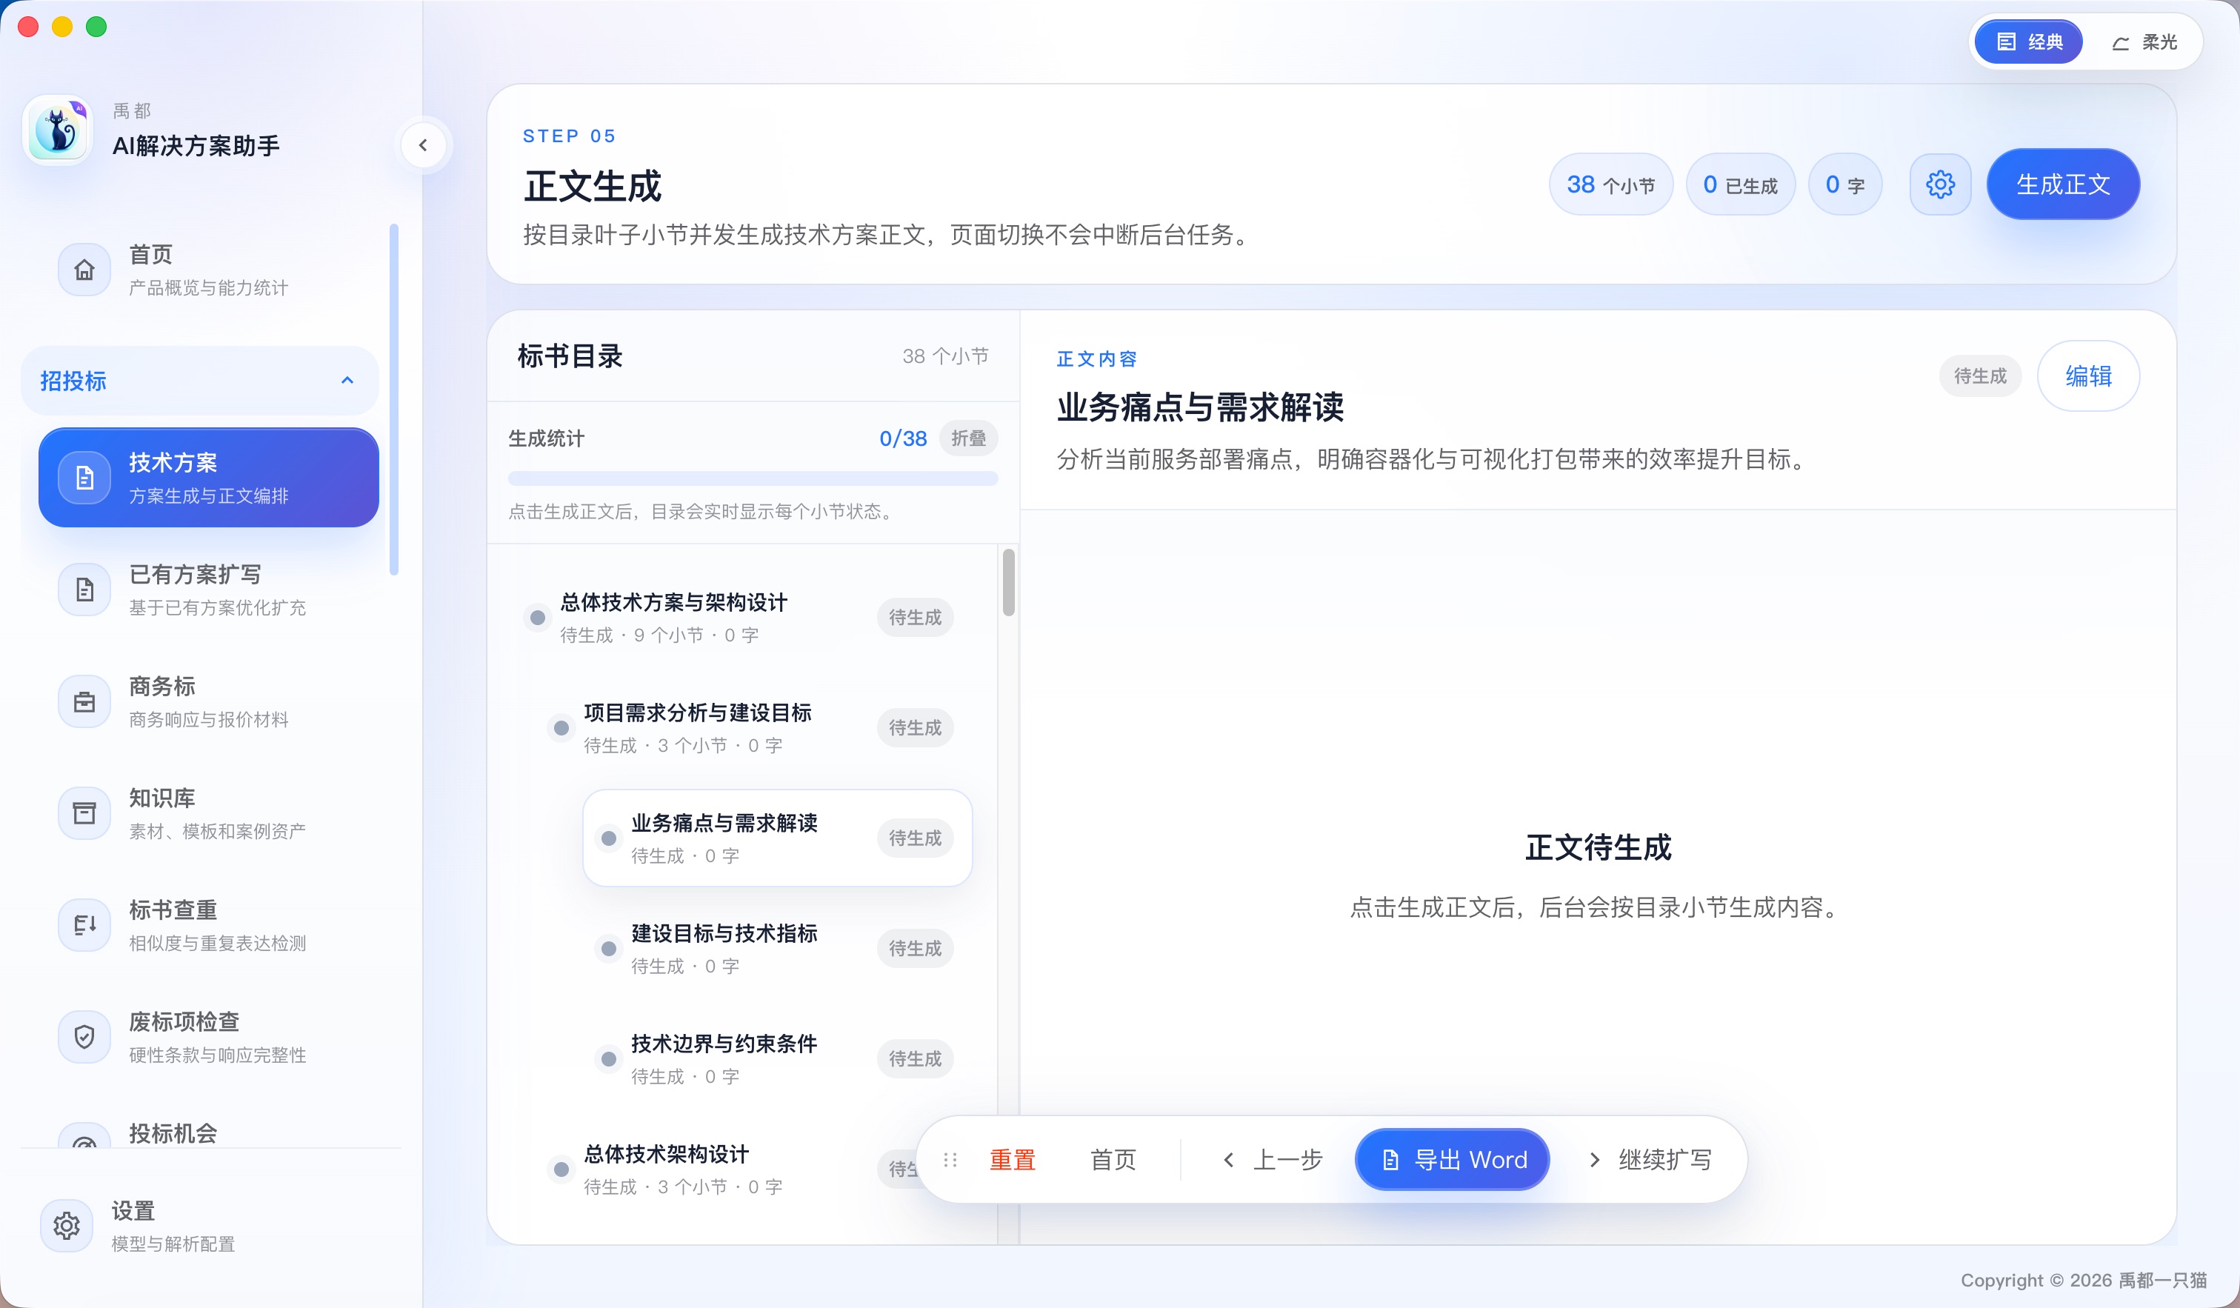Viewport: 2240px width, 1308px height.
Task: Collapse the sidebar with the arrow button
Action: pos(423,145)
